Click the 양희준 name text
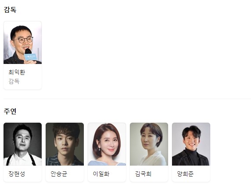 pos(185,174)
